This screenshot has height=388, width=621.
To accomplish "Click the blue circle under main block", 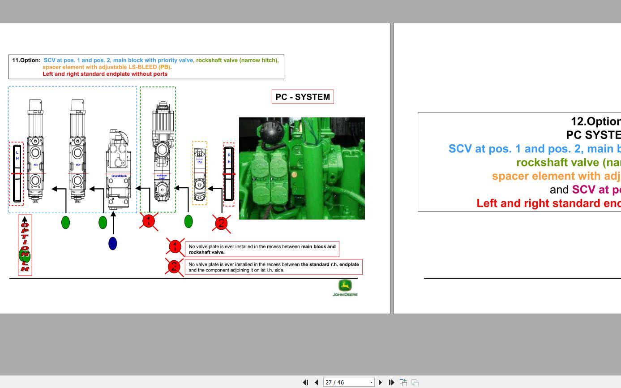I will pyautogui.click(x=112, y=244).
